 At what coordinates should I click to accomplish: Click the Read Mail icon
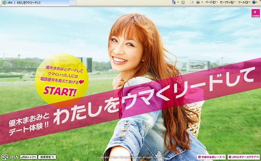tap(192, 2)
